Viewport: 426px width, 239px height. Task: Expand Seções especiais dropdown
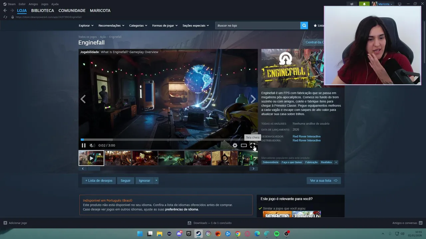(x=196, y=26)
